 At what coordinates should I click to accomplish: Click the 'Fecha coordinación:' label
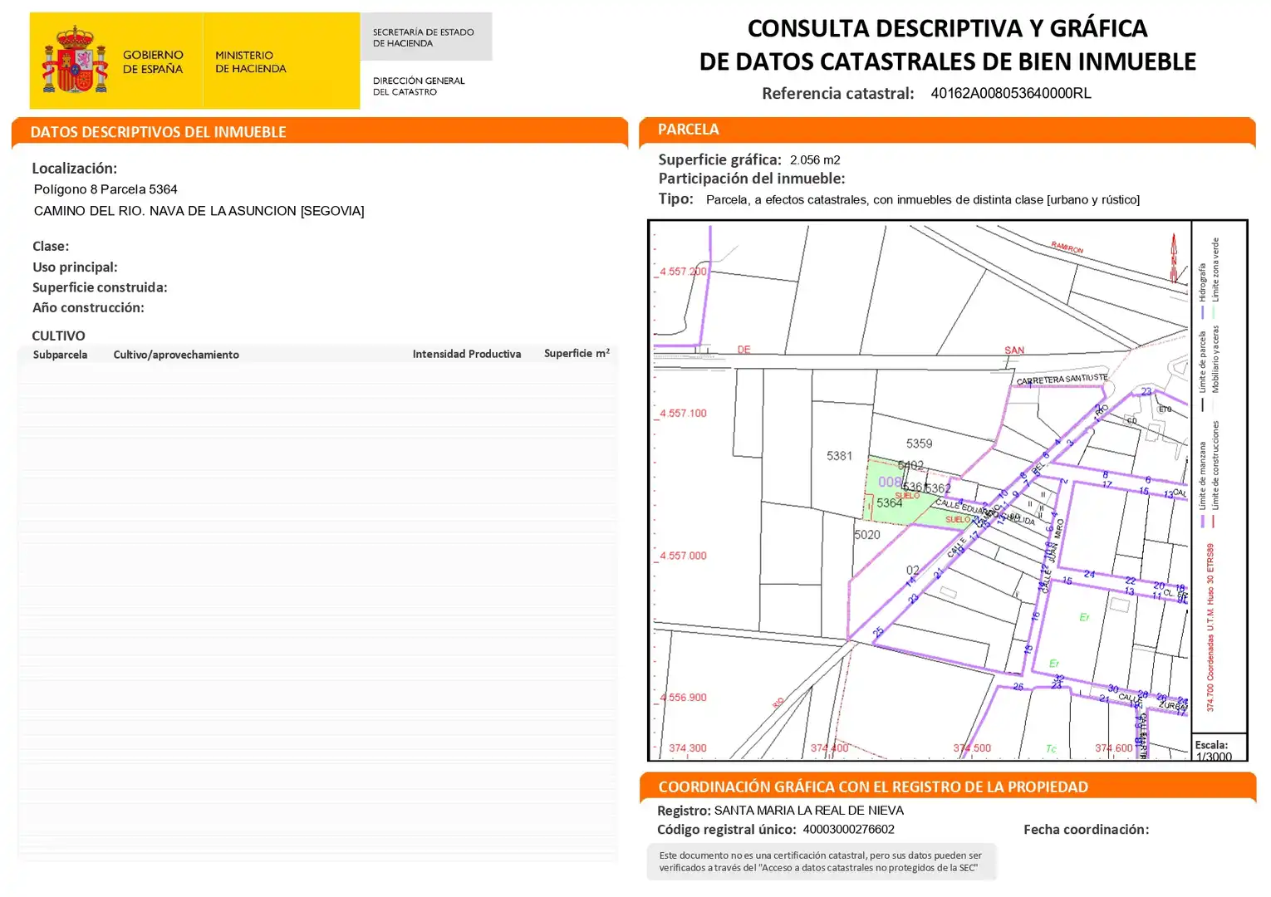click(1087, 830)
